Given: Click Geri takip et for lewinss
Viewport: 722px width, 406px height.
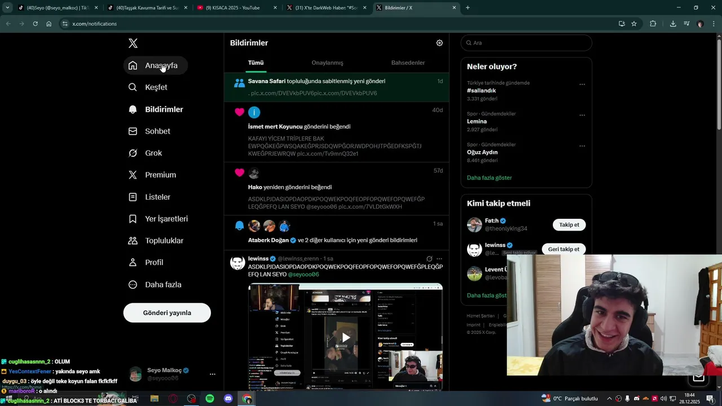Looking at the screenshot, I should coord(563,249).
